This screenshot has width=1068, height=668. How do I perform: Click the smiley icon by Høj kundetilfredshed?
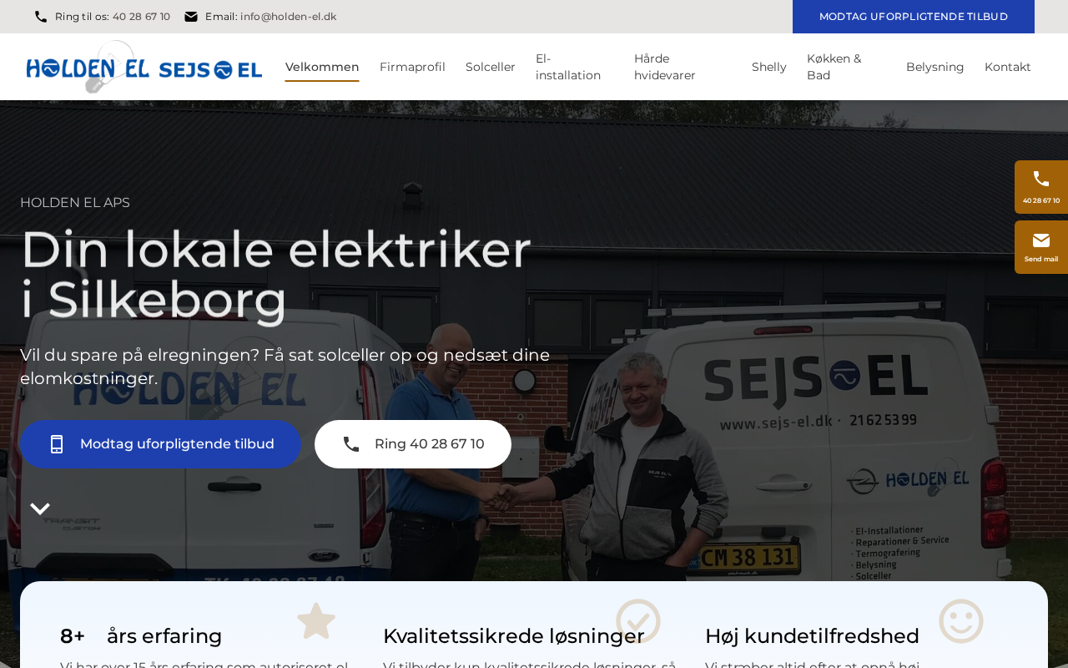click(961, 621)
